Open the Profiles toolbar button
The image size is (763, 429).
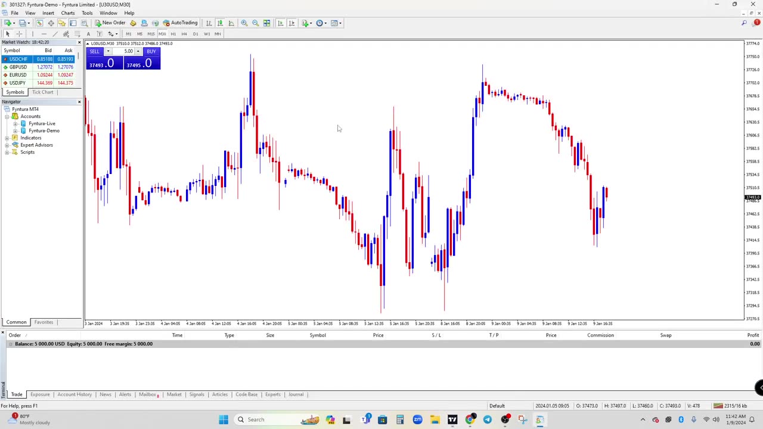[x=22, y=23]
